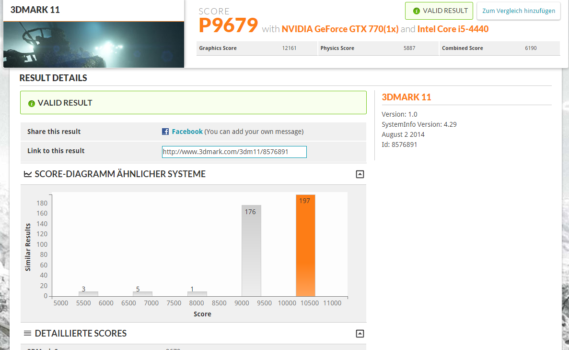Image resolution: width=569 pixels, height=350 pixels.
Task: Collapse the Score-Diagramm ähnlicher Systeme section
Action: click(360, 174)
